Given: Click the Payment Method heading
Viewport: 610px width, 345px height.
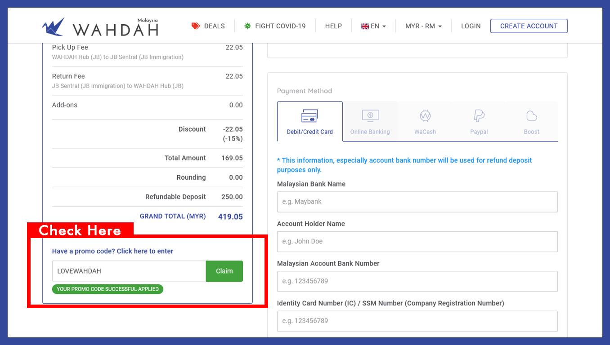Looking at the screenshot, I should point(305,91).
